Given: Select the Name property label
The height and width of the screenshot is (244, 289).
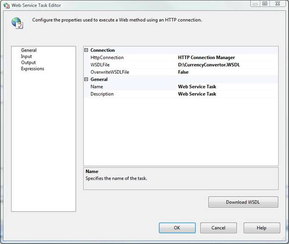Looking at the screenshot, I should click(97, 87).
